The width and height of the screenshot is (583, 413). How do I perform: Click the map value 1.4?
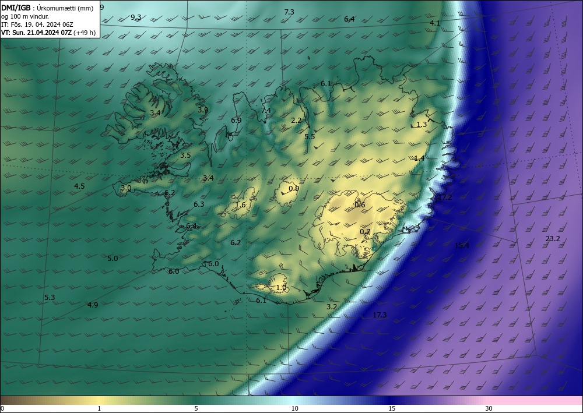[419, 158]
